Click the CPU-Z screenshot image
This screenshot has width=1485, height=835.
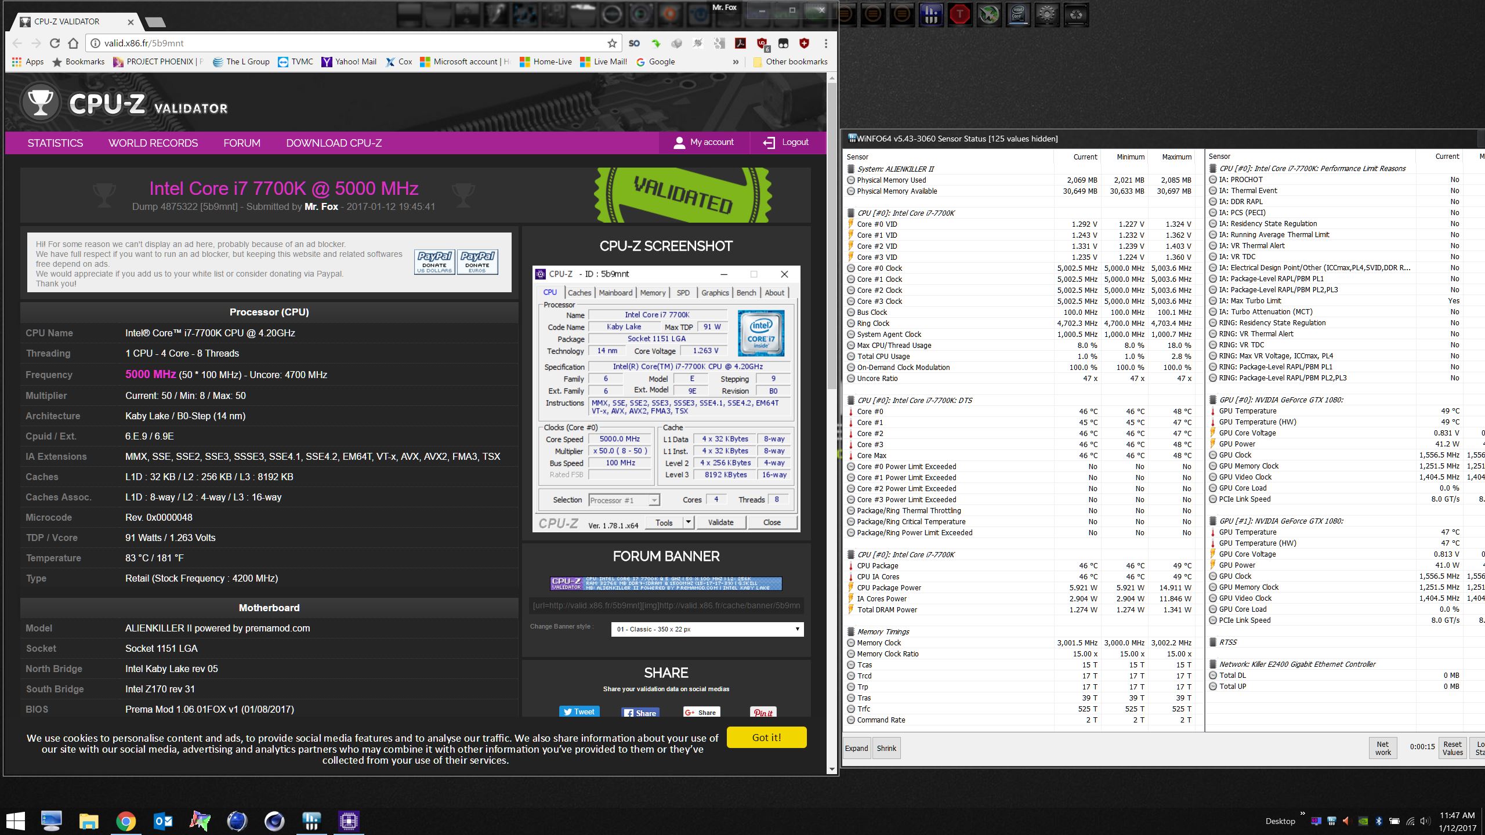pos(666,399)
